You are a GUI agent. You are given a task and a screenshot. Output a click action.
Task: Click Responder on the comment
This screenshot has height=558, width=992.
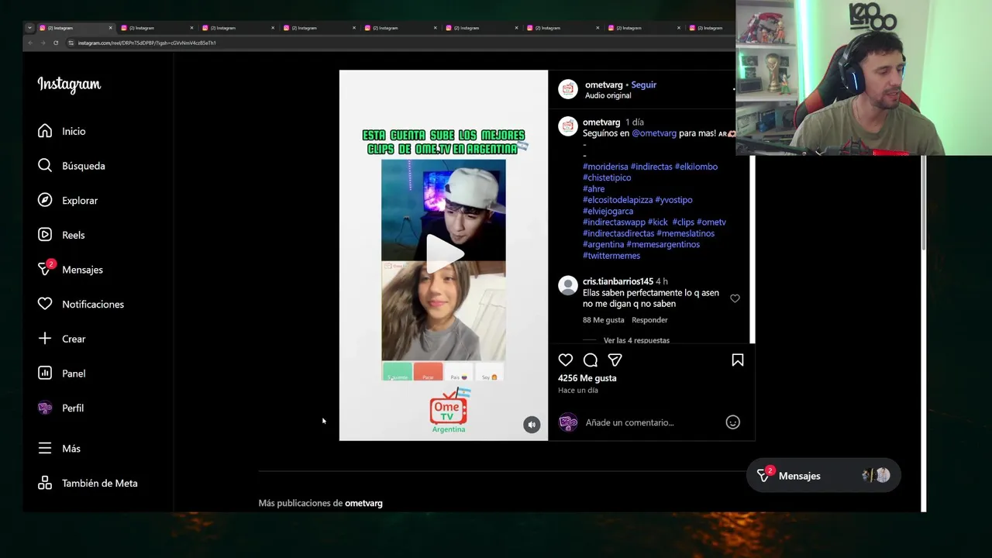(649, 320)
